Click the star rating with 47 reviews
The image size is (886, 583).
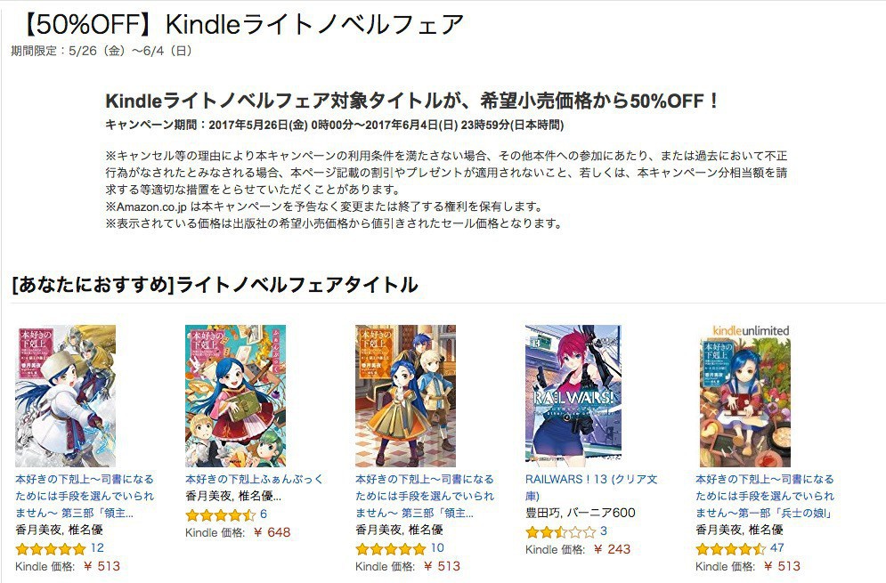pos(730,548)
